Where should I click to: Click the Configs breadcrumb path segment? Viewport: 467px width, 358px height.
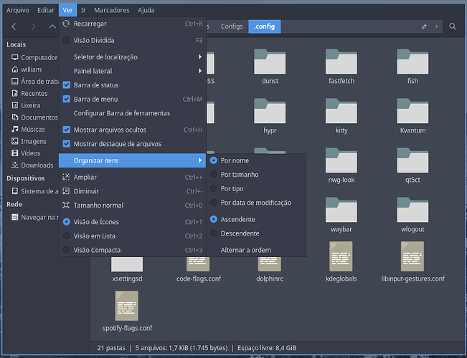pos(231,26)
